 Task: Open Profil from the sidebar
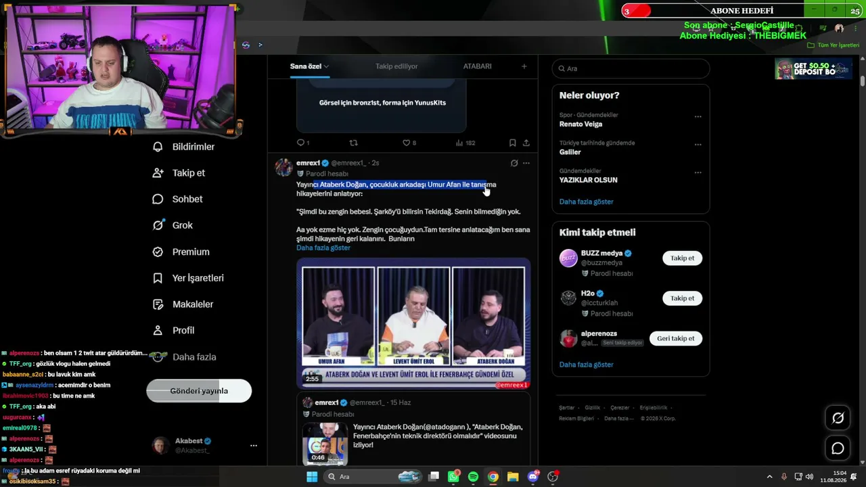pyautogui.click(x=173, y=330)
